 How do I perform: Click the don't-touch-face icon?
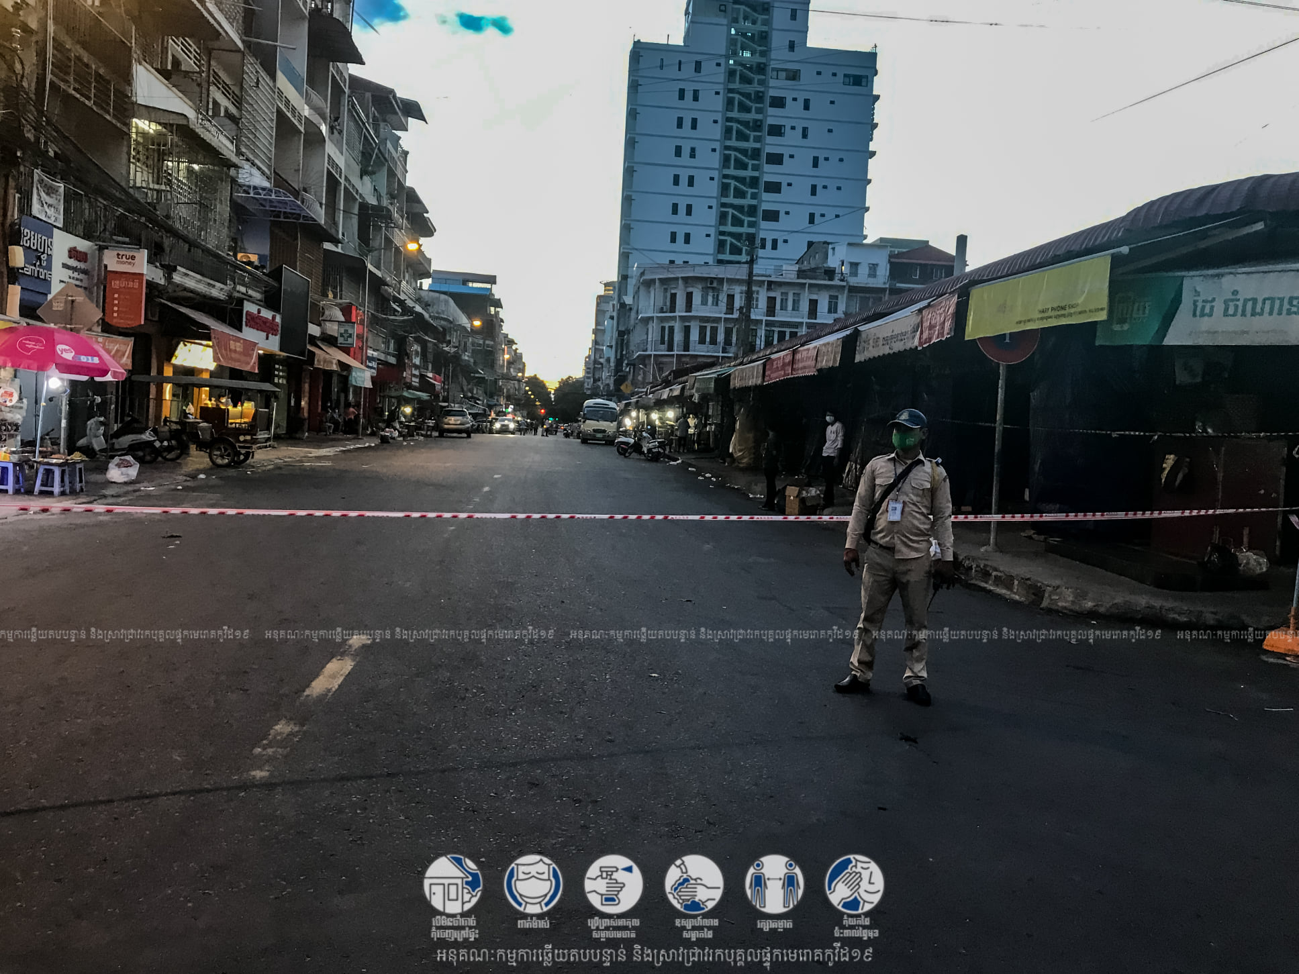click(x=854, y=883)
